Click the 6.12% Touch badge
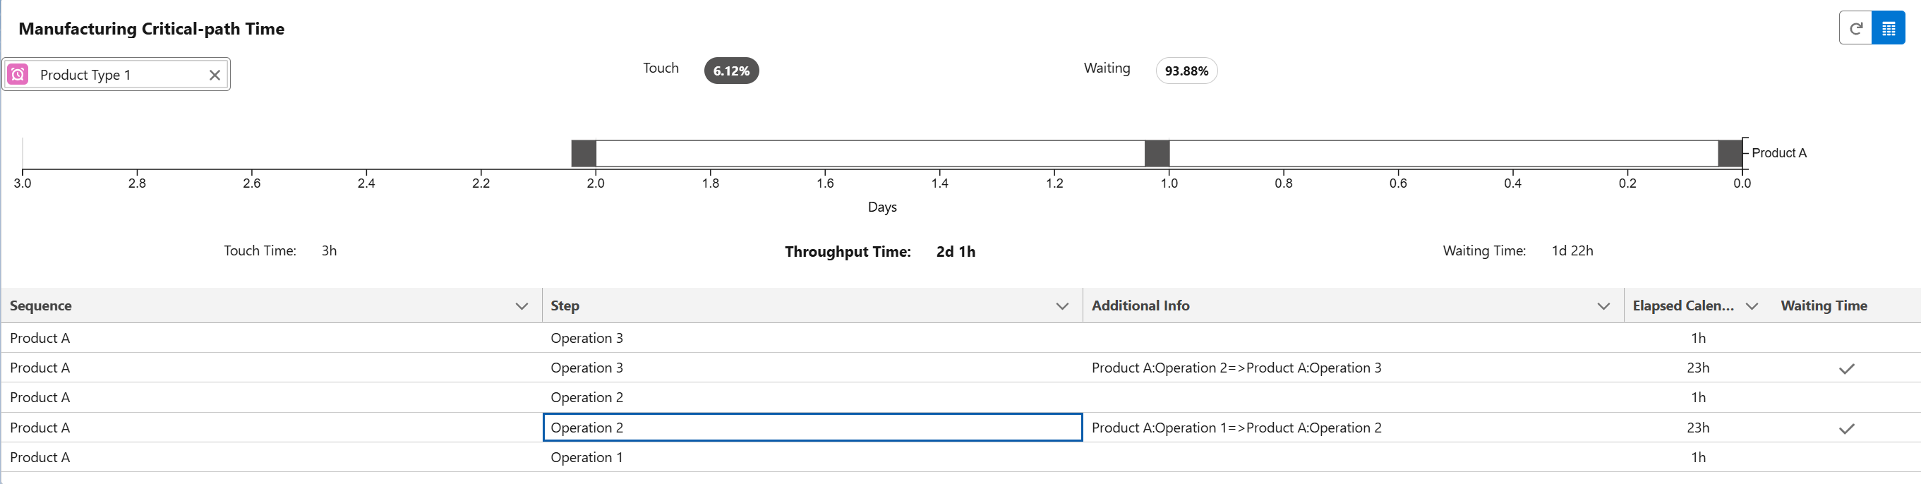 pyautogui.click(x=731, y=71)
